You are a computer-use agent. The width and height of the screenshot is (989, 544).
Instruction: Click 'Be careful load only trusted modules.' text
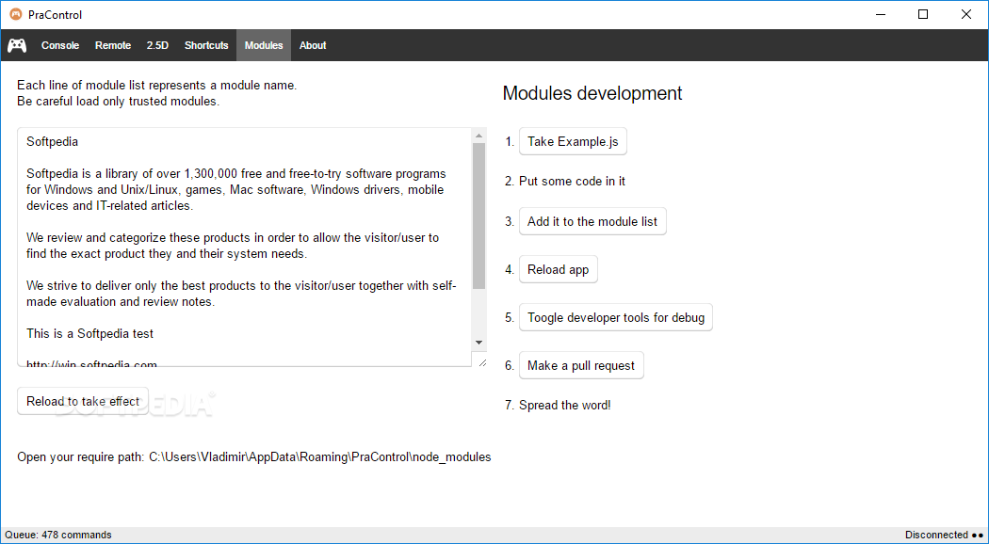tap(118, 101)
